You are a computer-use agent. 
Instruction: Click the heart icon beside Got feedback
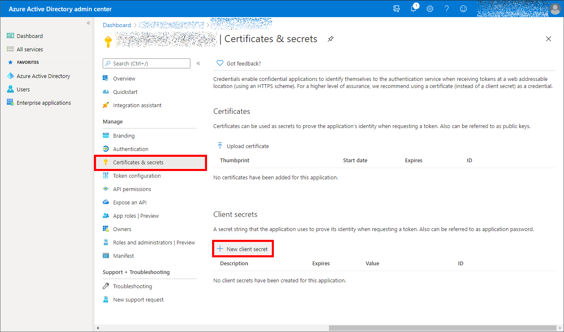click(x=220, y=63)
